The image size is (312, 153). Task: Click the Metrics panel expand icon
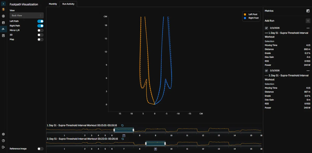click(308, 11)
